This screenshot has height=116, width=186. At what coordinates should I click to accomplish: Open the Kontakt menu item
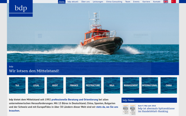[157, 2]
